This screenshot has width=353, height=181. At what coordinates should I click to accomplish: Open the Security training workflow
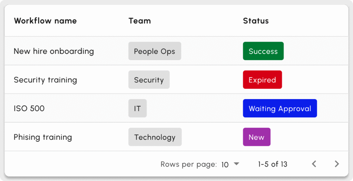tap(45, 80)
